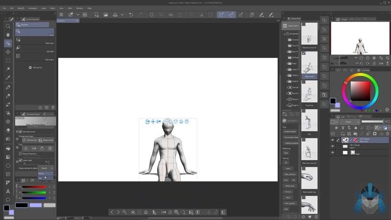Open the Help menu
The height and width of the screenshot is (220, 391).
(89, 8)
